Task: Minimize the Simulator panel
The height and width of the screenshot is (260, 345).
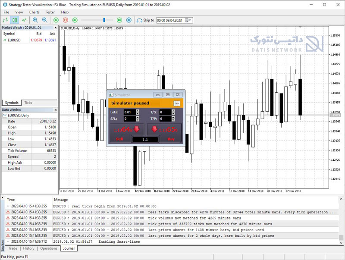Action: (158, 95)
